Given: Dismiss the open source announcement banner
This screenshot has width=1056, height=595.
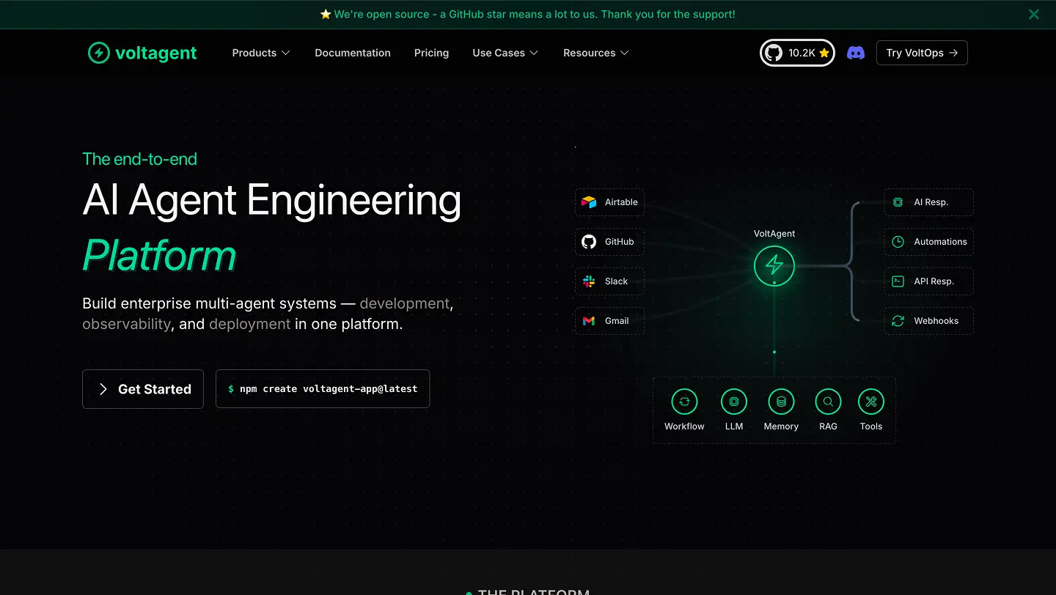Looking at the screenshot, I should 1034,14.
